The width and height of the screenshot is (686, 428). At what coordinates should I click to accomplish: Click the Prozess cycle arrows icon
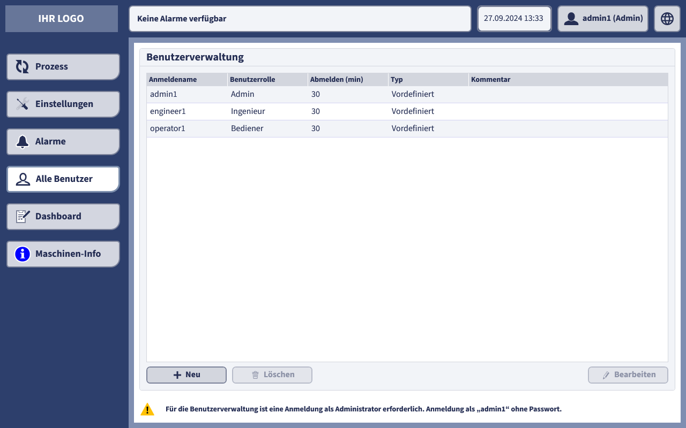pos(23,67)
